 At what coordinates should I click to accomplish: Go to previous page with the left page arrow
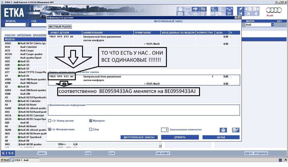248,9
